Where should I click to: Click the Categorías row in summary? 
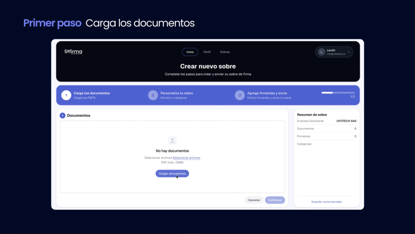tap(304, 144)
